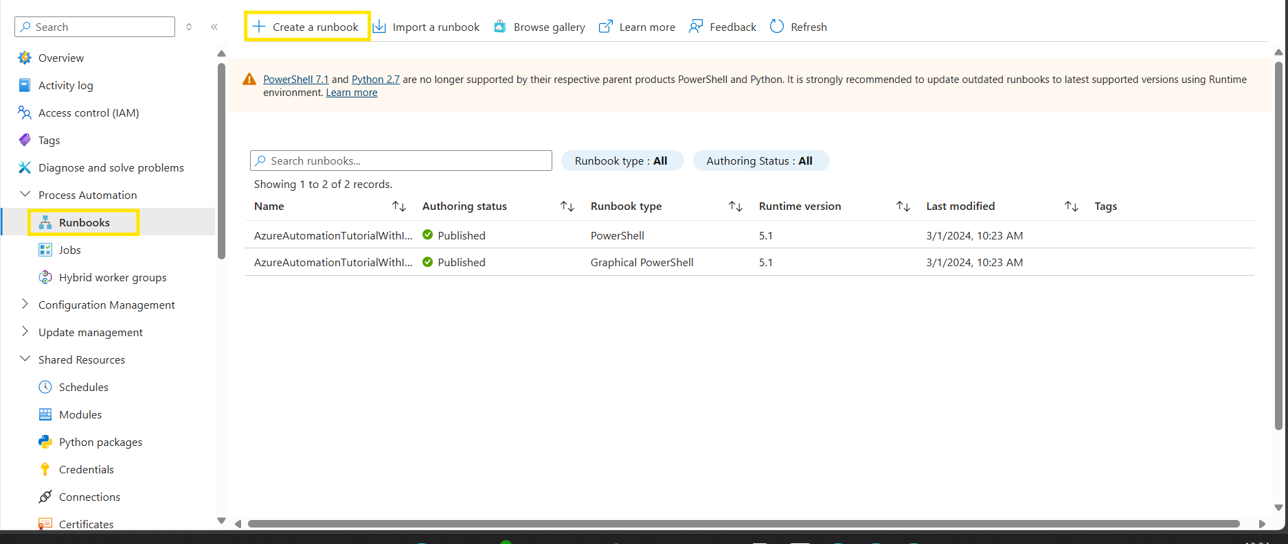The width and height of the screenshot is (1288, 544).
Task: Click the Create a runbook plus icon
Action: 259,27
